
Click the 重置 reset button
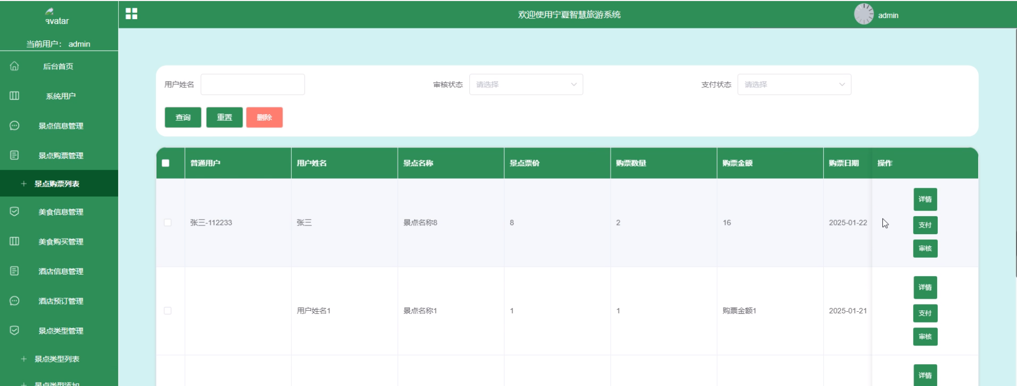click(x=224, y=117)
